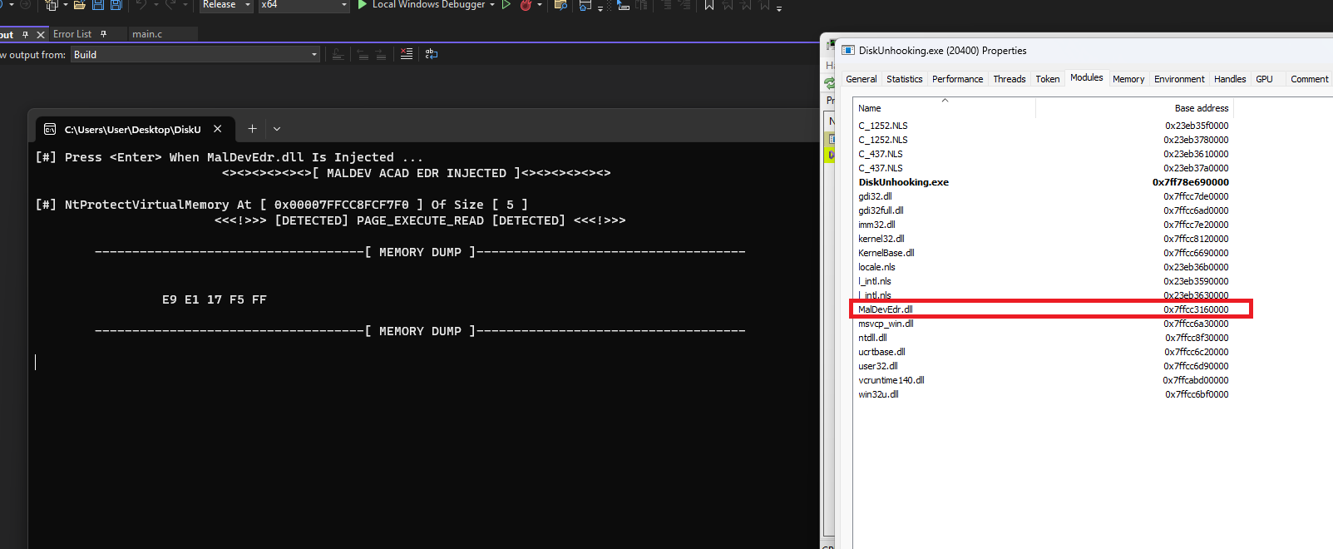Open a new terminal tab with plus
This screenshot has height=549, width=1333.
coord(252,129)
